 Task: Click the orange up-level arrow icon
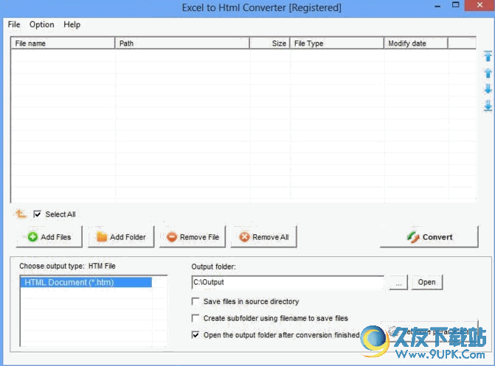(21, 214)
